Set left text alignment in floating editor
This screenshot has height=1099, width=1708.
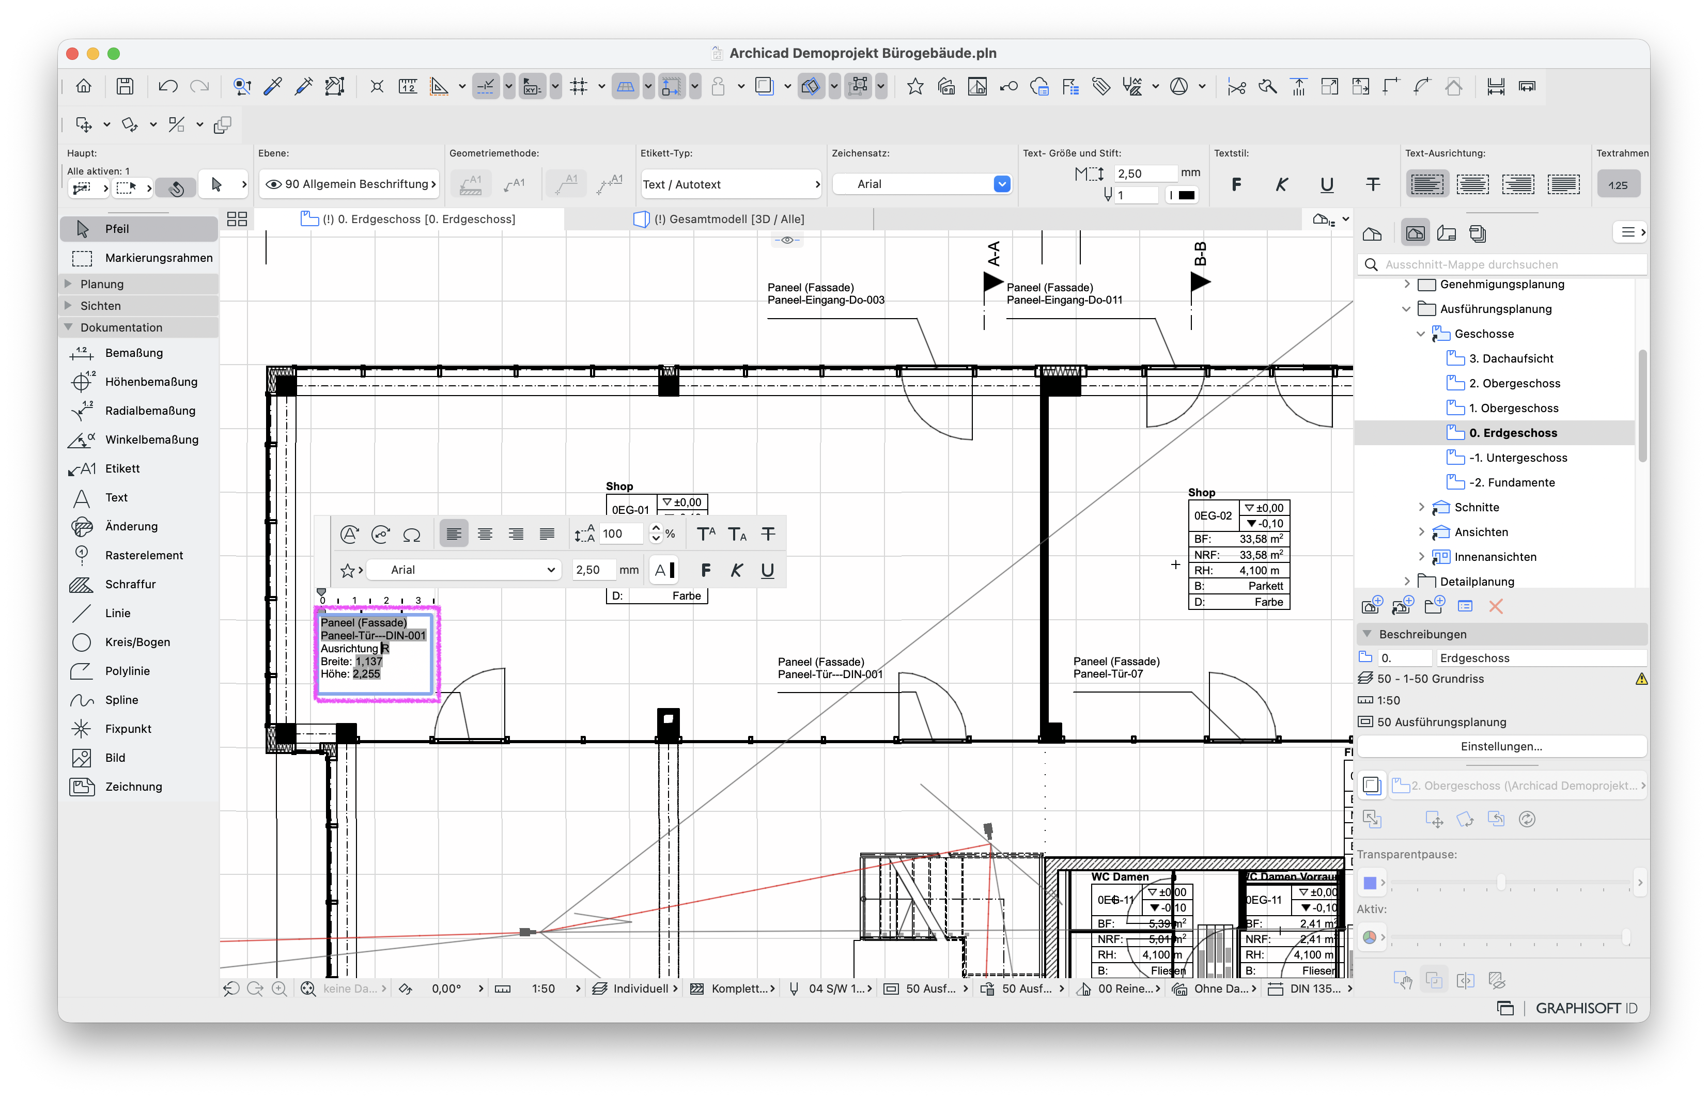[x=454, y=534]
